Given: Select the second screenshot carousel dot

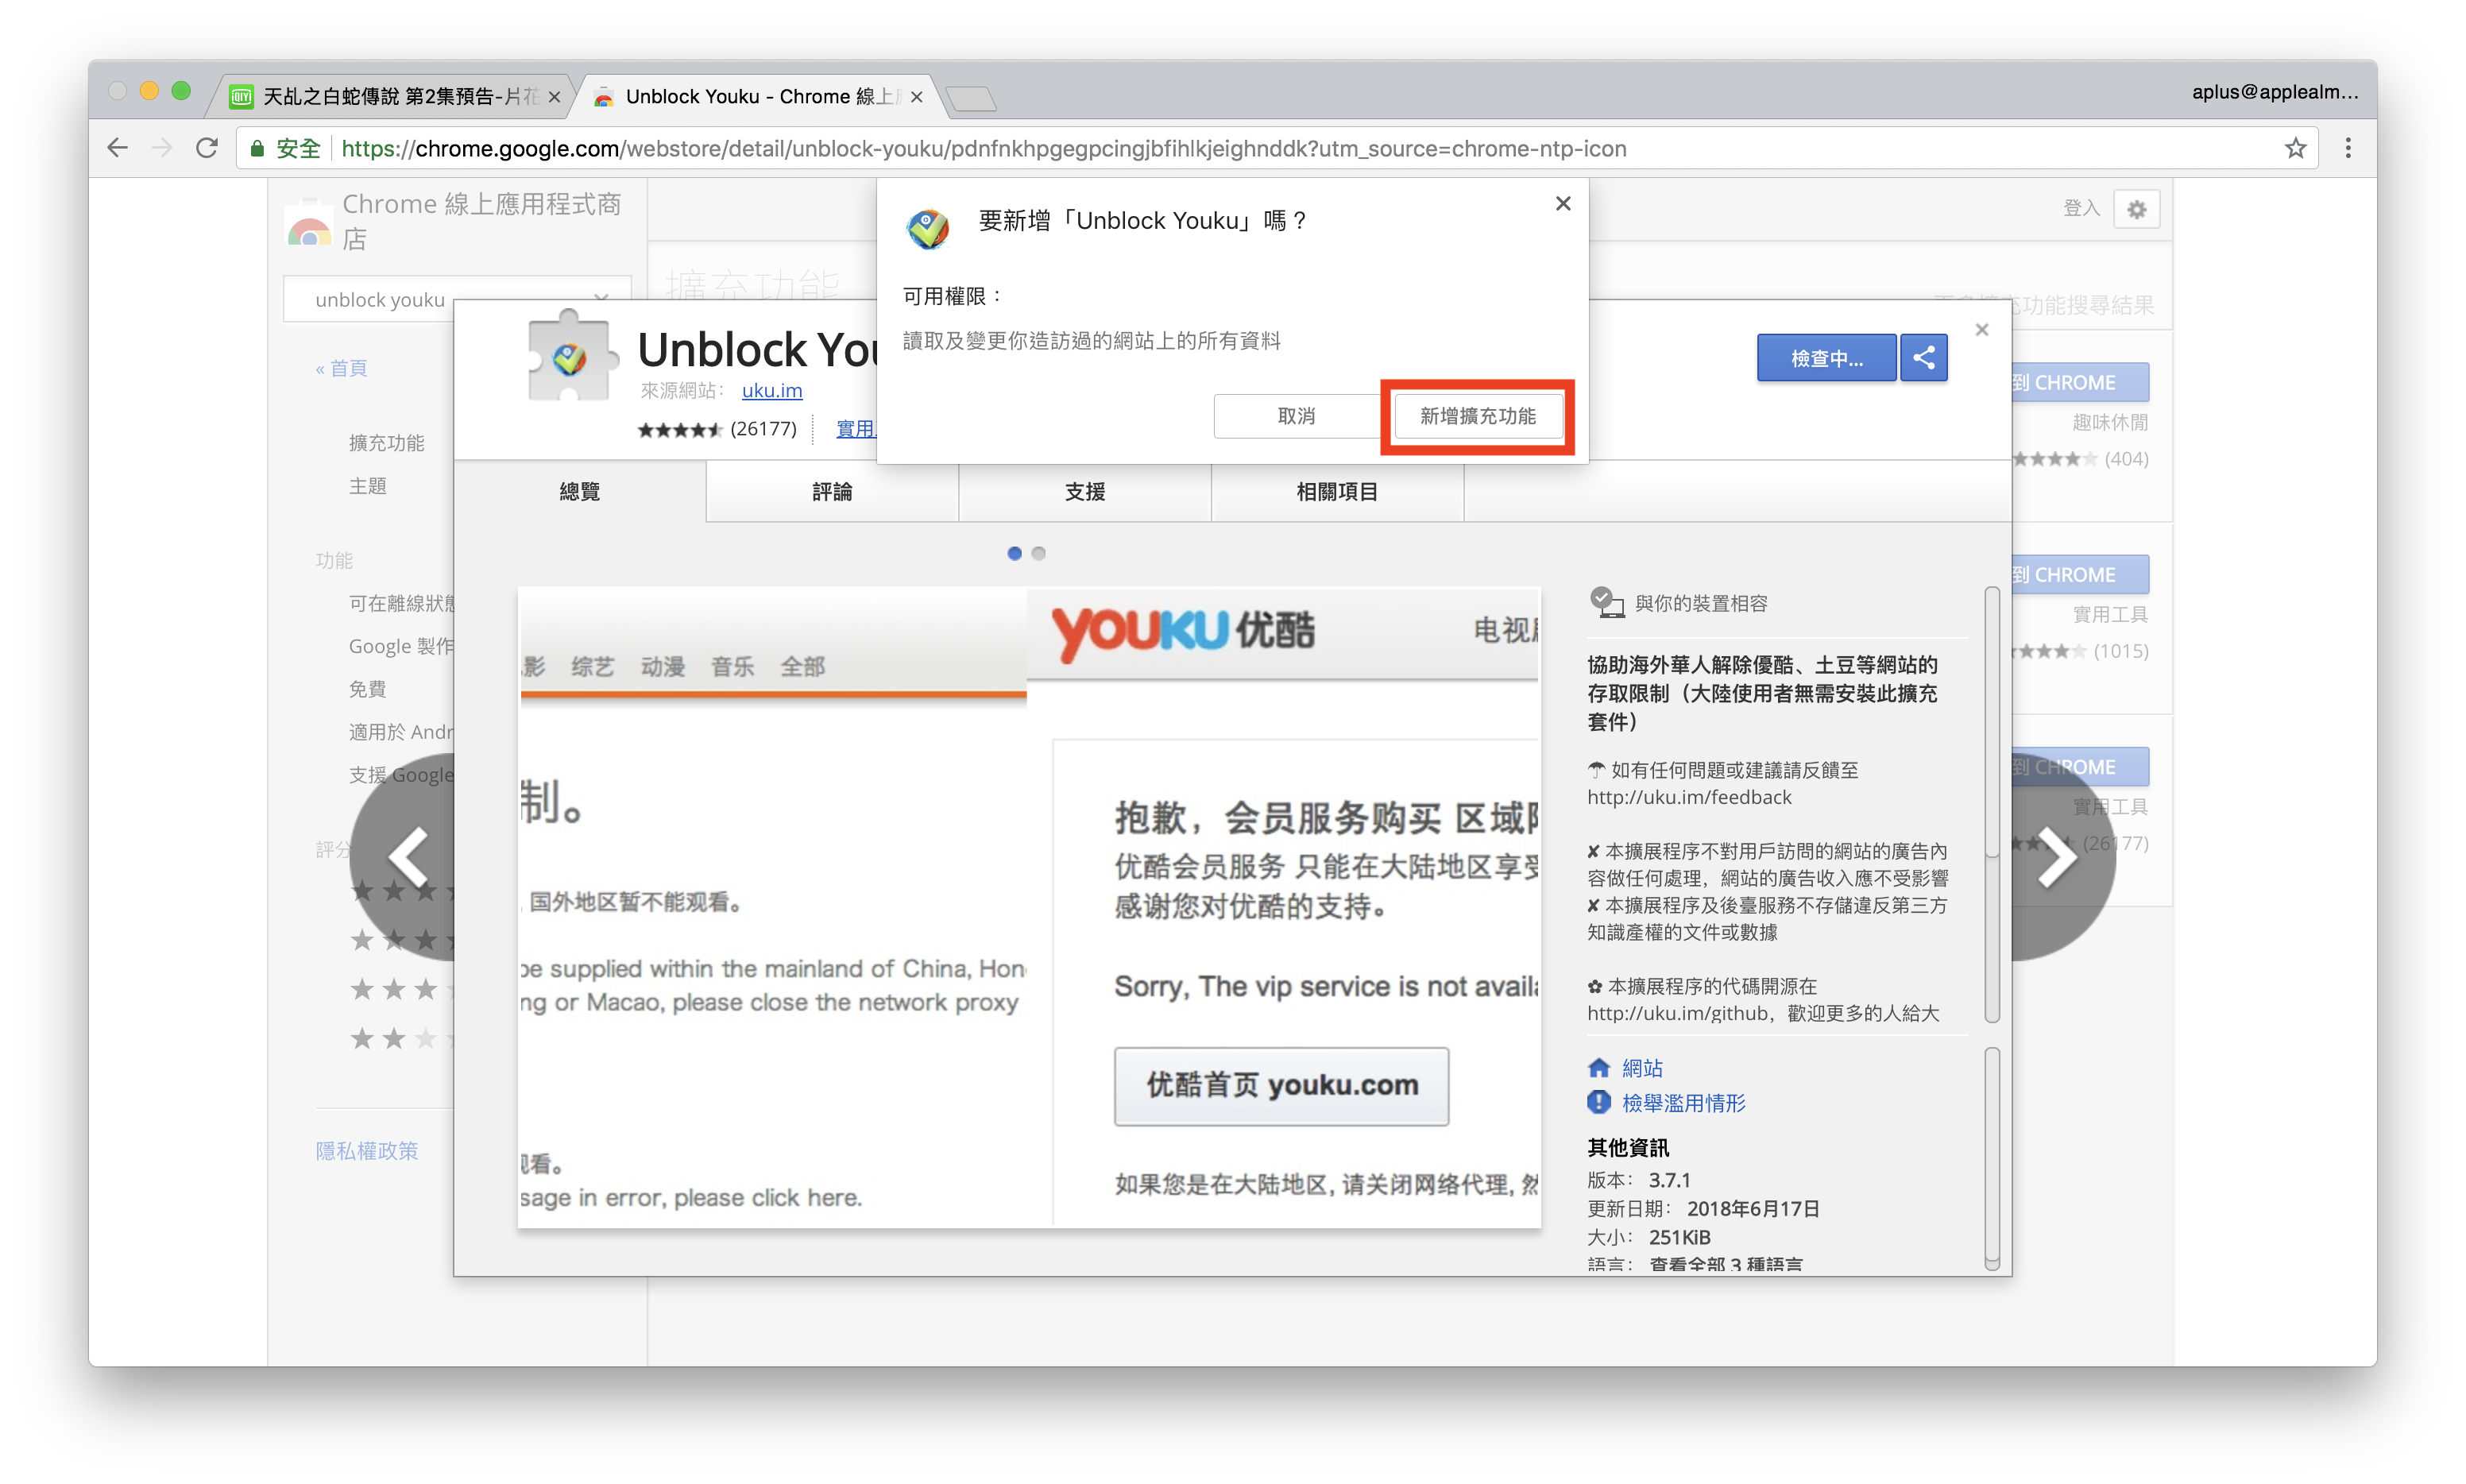Looking at the screenshot, I should tap(1038, 553).
